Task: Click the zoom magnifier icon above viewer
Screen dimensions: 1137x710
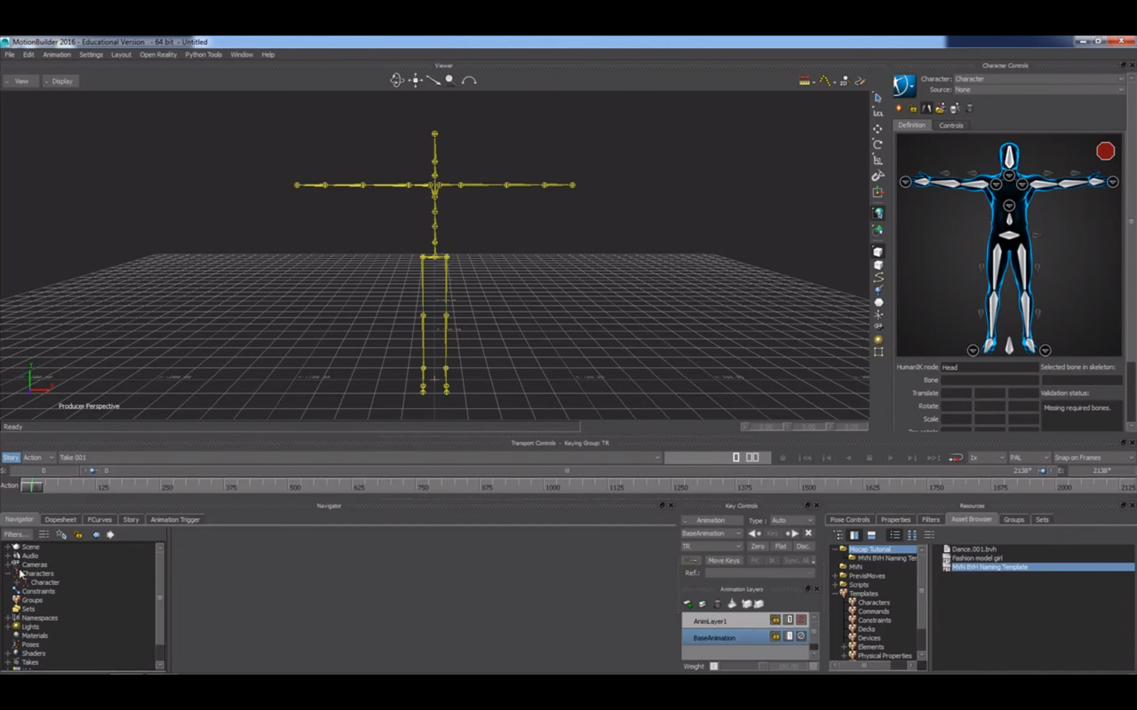Action: coord(450,80)
